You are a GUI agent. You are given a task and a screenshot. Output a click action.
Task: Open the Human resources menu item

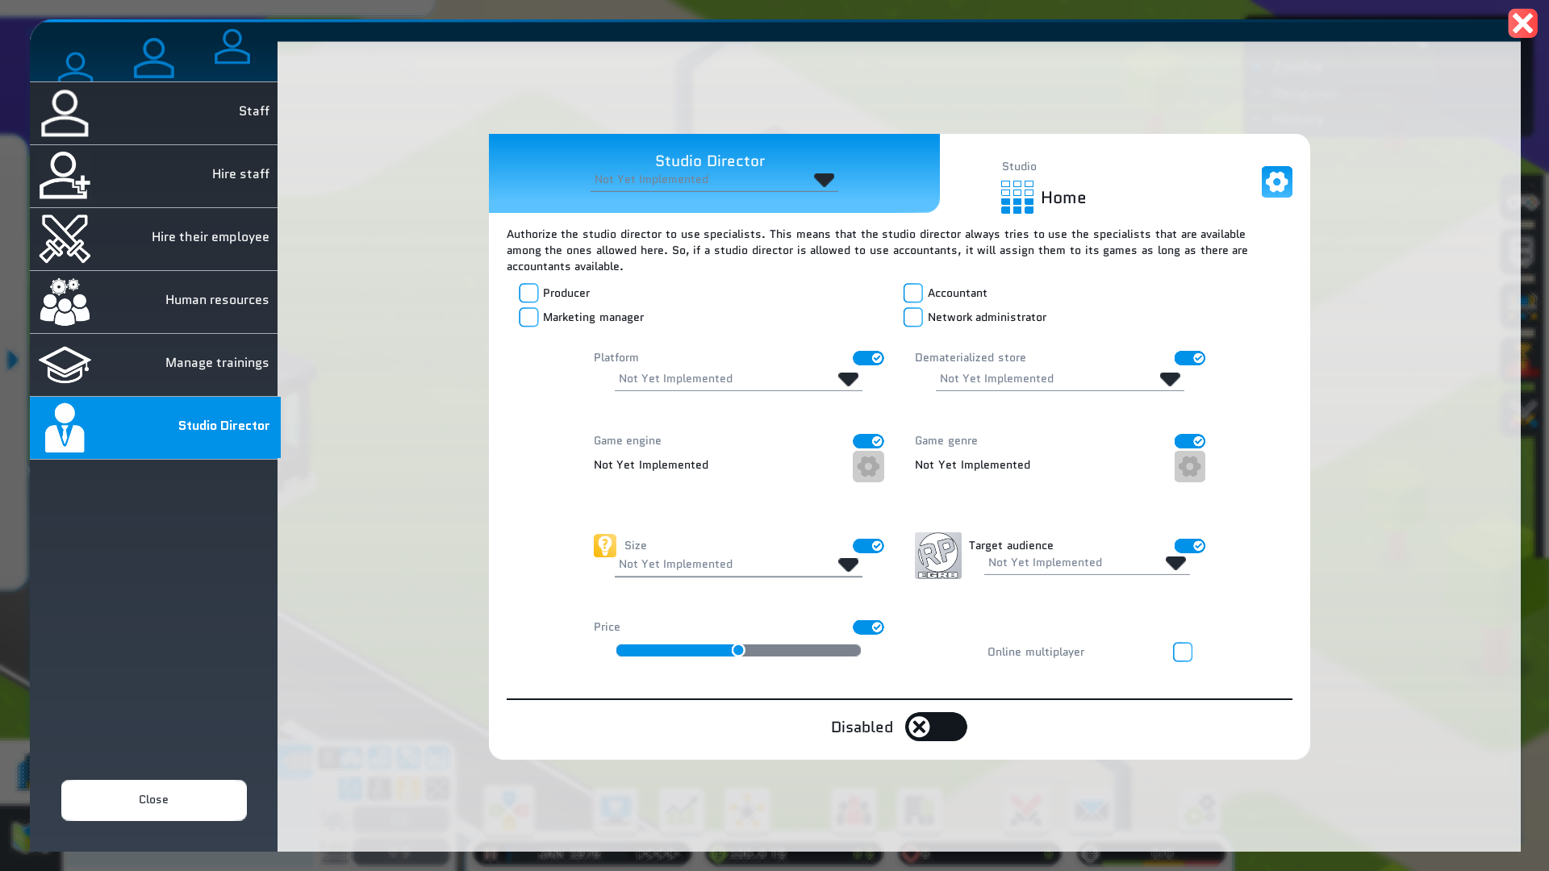154,302
